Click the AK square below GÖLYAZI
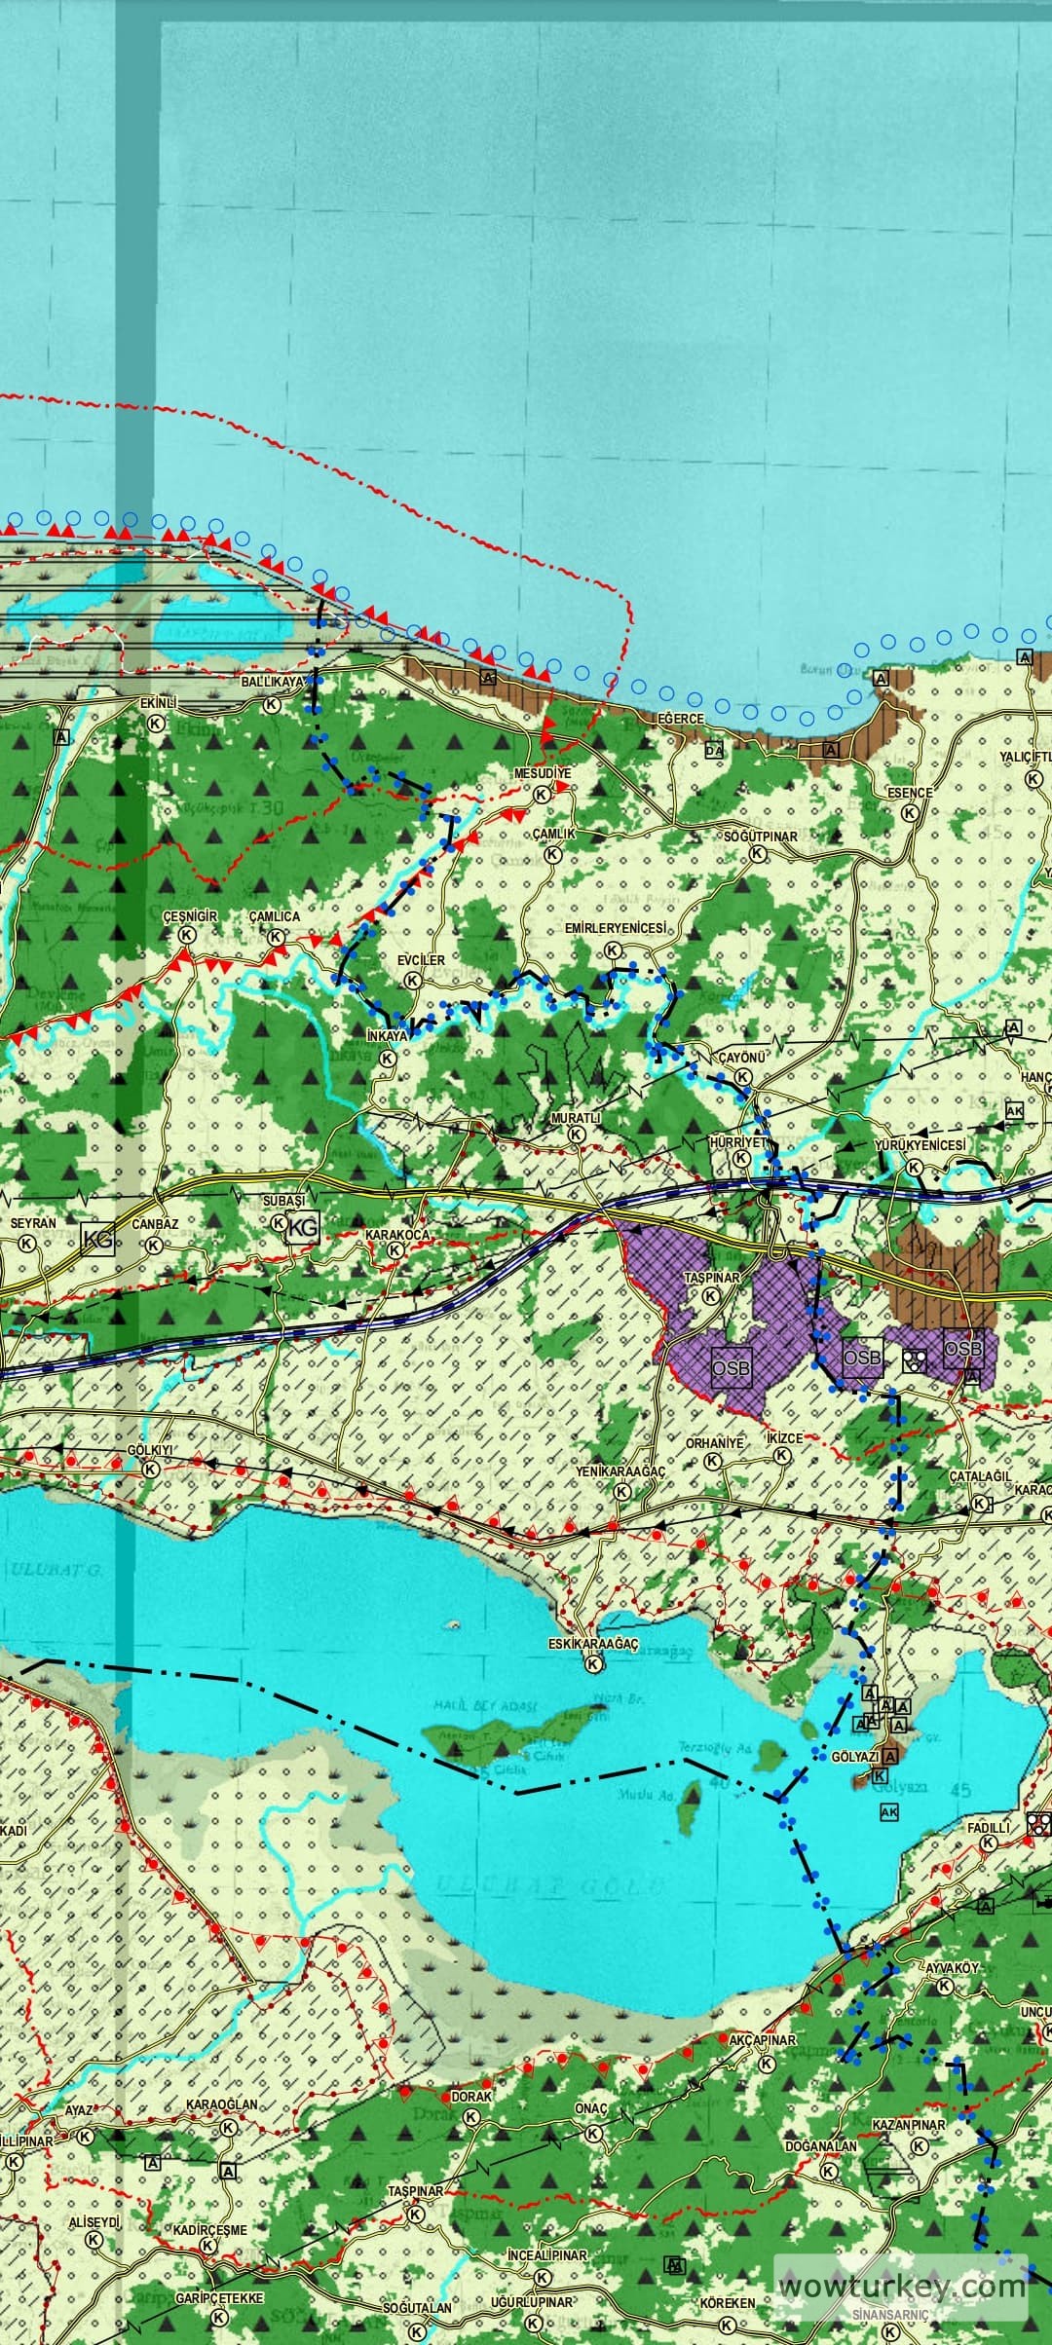Viewport: 1052px width, 2345px height. coord(888,1811)
